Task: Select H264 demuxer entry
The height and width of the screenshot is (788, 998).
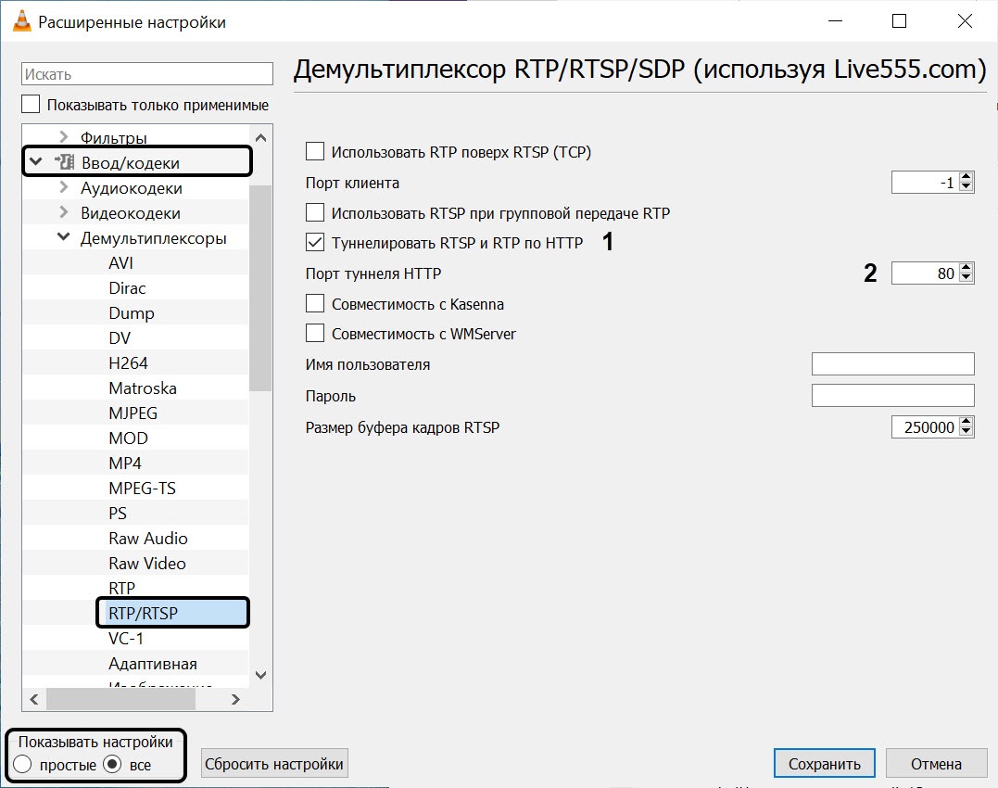Action: pos(128,362)
